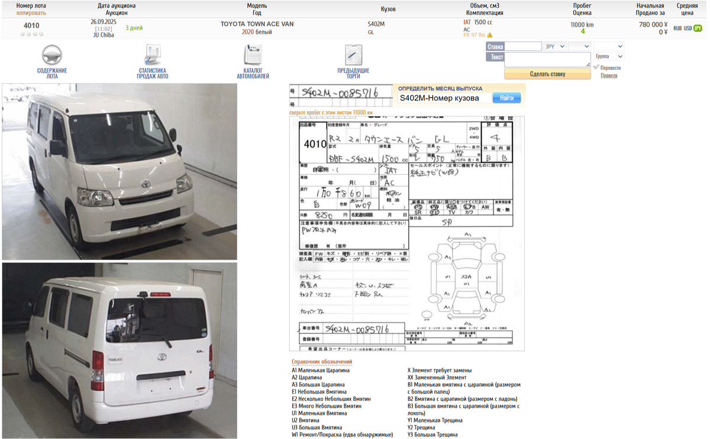Click the Ставка bid amount field
The height and width of the screenshot is (439, 710).
pyautogui.click(x=523, y=46)
